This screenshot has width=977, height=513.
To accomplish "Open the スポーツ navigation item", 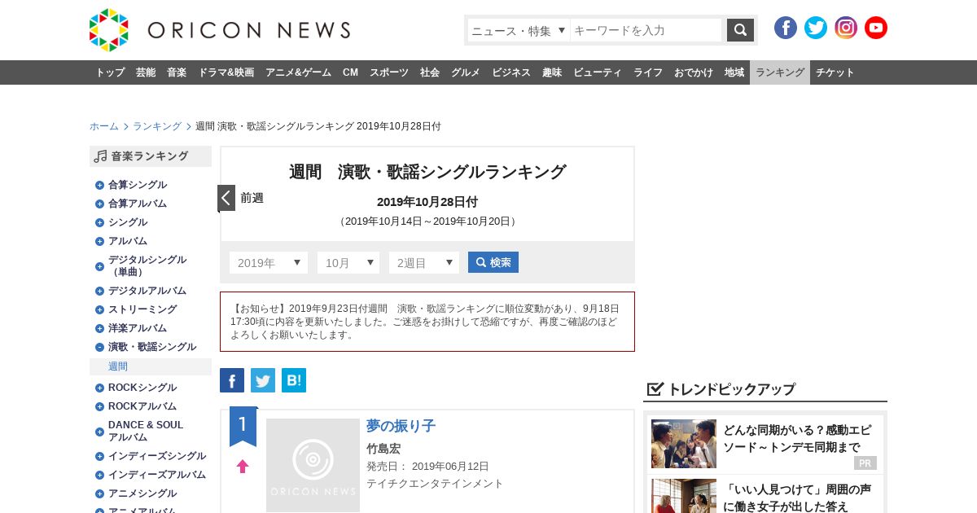I will 389,72.
